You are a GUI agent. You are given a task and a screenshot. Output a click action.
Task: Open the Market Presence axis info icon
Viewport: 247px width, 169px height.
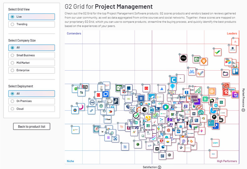coord(243,110)
